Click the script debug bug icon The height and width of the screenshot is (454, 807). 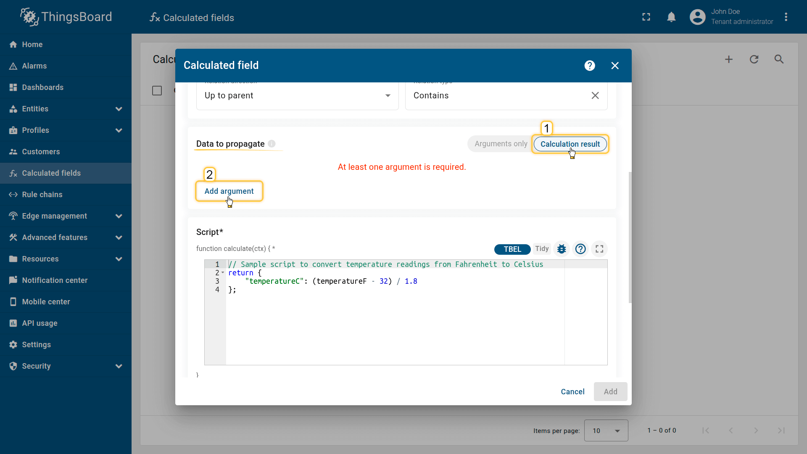(562, 249)
